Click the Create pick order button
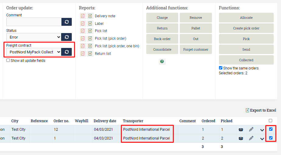Viewport: 281px width, 155px height. click(x=246, y=28)
